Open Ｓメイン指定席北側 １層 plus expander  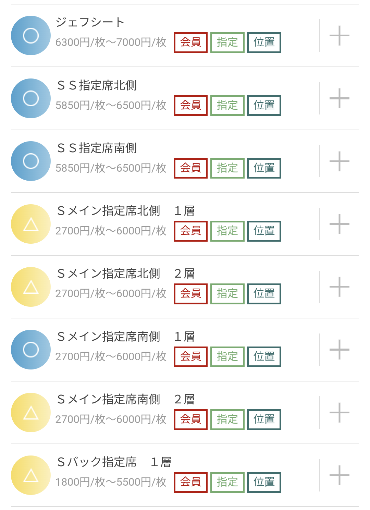point(339,224)
